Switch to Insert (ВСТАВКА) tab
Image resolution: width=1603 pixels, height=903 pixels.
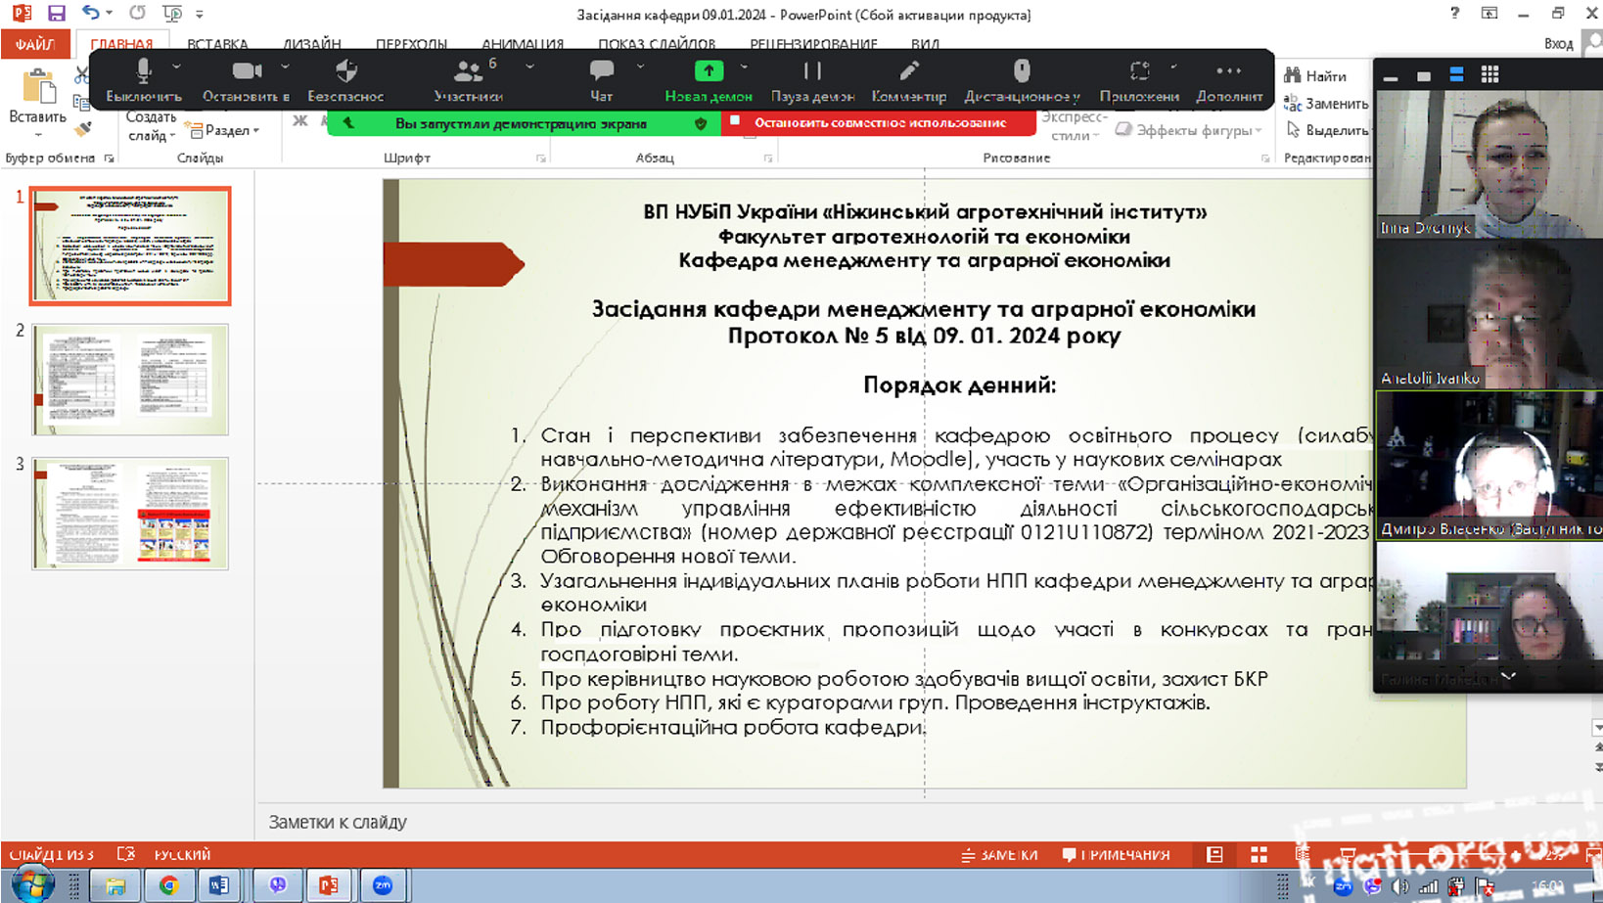[217, 44]
